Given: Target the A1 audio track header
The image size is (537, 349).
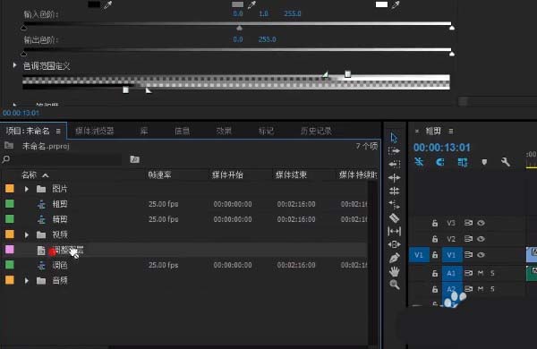Looking at the screenshot, I should [x=451, y=273].
